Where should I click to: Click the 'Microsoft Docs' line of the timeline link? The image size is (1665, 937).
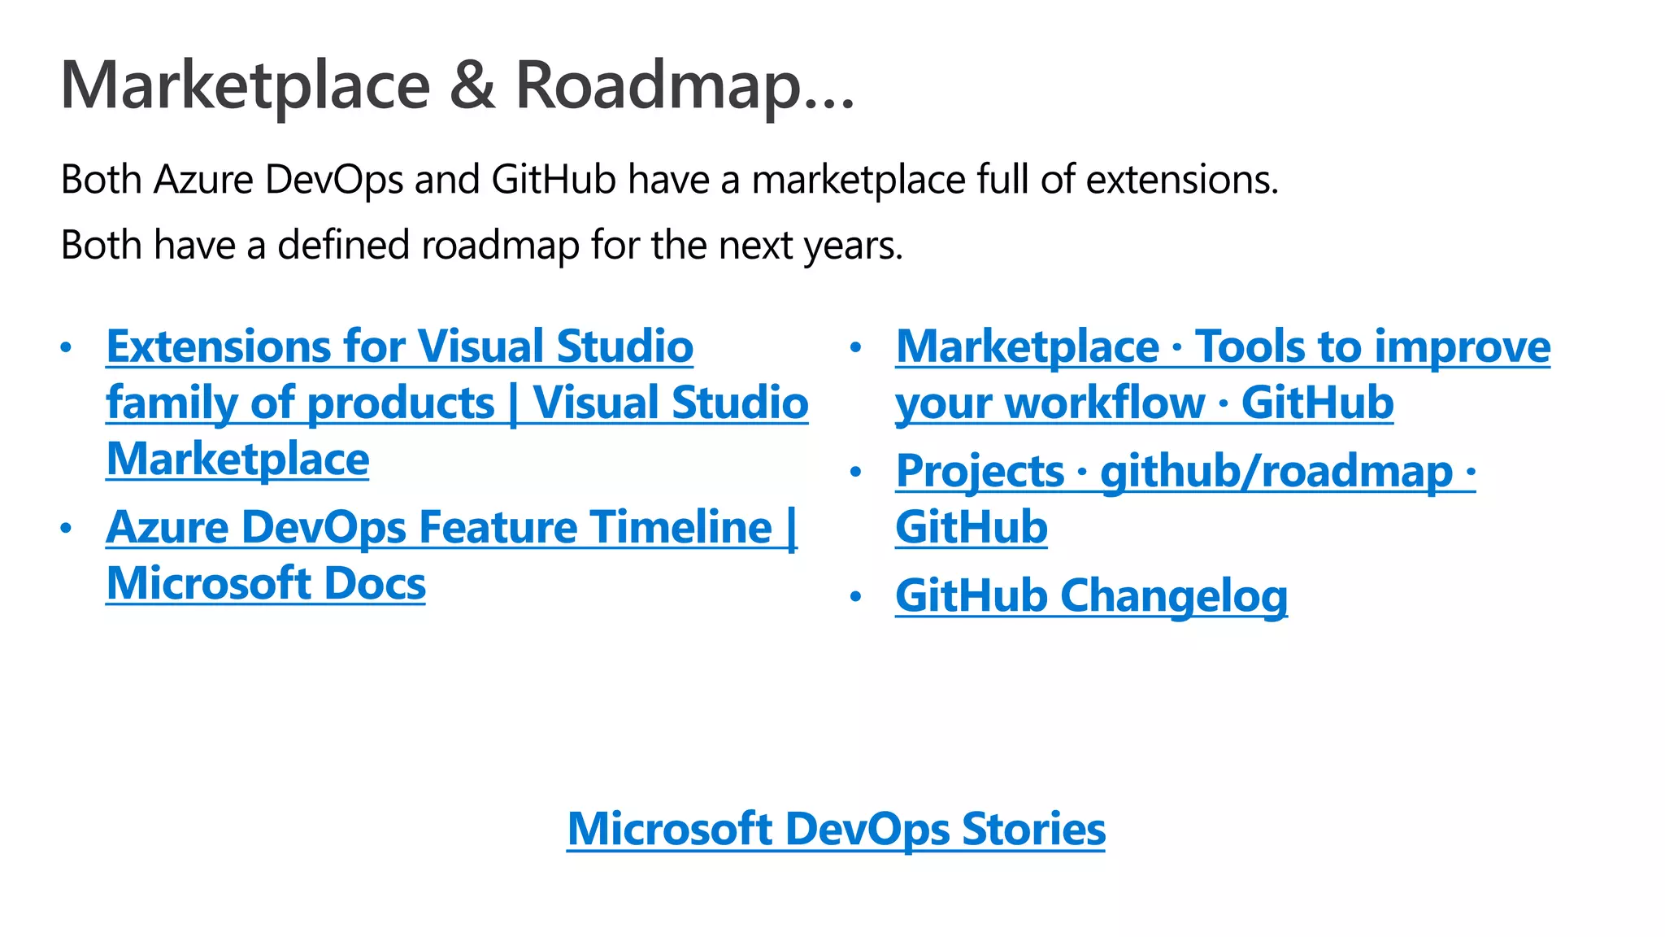(x=266, y=584)
